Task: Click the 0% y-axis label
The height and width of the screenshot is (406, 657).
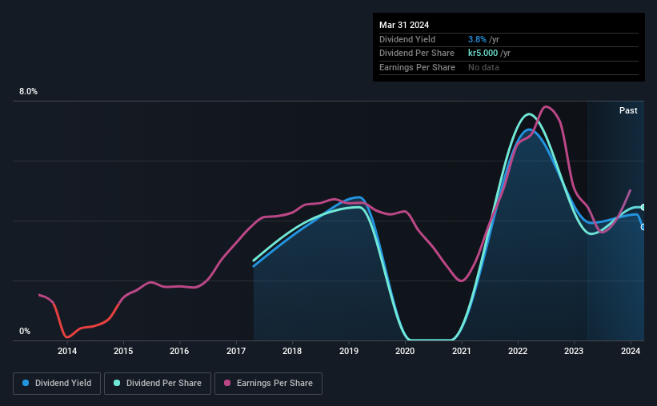Action: pos(25,331)
